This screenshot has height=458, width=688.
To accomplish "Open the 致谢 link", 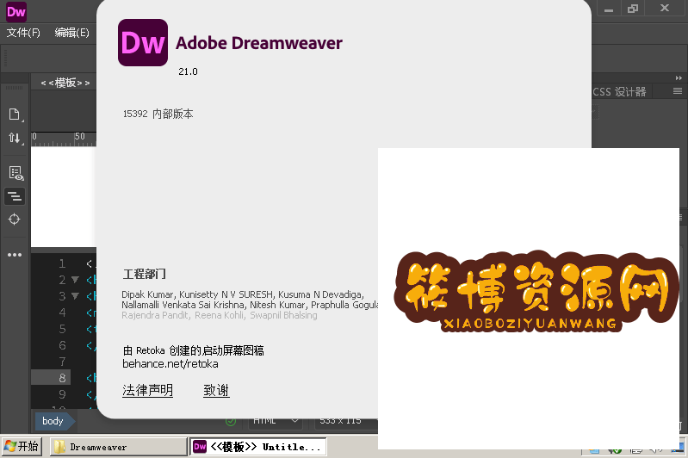I will [216, 390].
